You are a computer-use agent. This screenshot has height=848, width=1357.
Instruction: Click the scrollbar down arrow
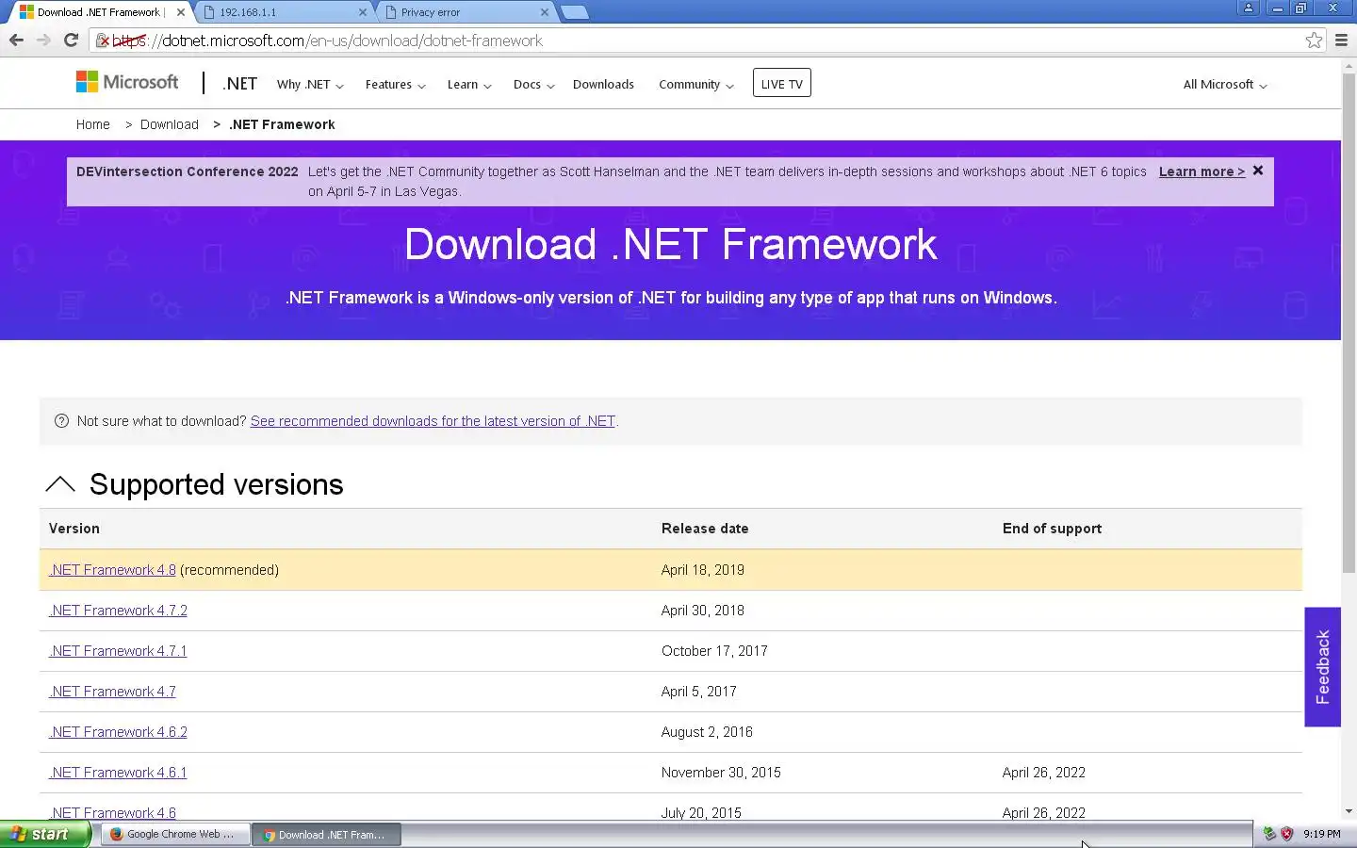click(x=1349, y=811)
